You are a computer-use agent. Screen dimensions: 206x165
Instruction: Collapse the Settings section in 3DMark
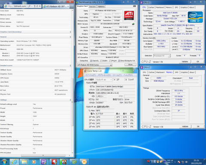(x=70, y=100)
